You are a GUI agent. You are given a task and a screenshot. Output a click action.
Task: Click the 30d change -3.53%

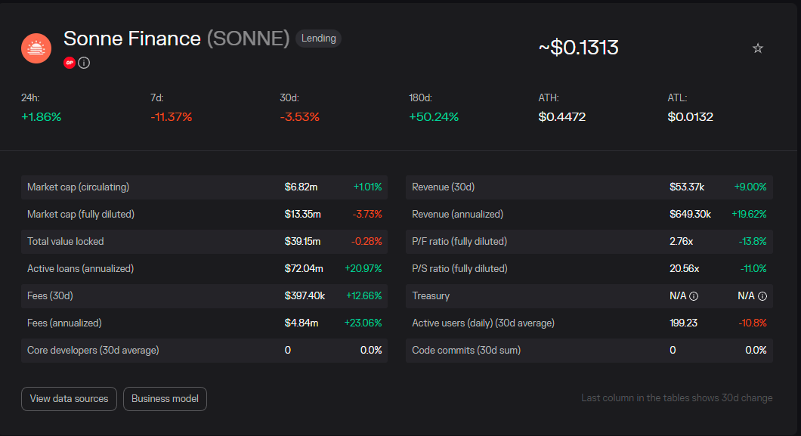click(300, 117)
